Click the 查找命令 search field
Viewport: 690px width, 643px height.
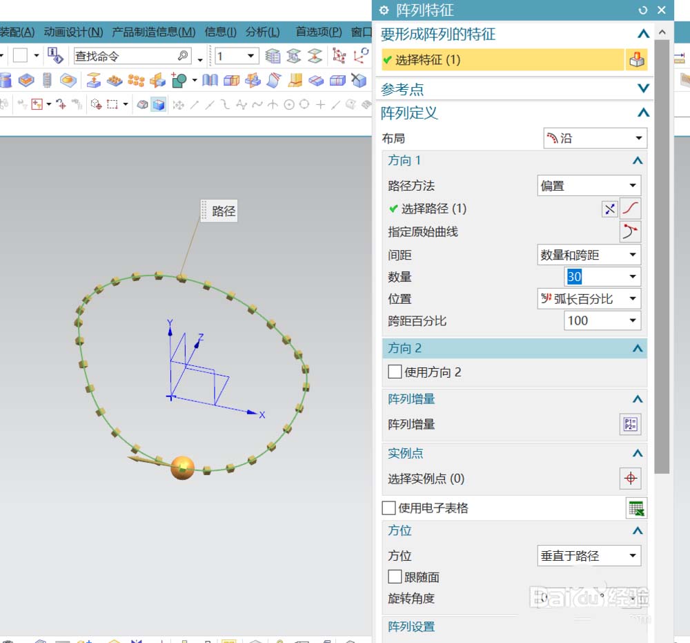(x=124, y=56)
